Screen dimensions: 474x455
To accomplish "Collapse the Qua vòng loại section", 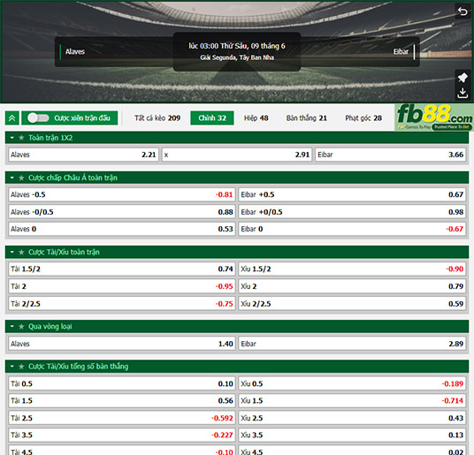I will click(x=12, y=327).
